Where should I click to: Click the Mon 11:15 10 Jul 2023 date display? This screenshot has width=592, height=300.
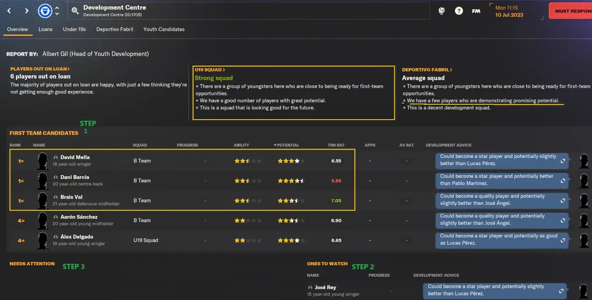point(509,11)
